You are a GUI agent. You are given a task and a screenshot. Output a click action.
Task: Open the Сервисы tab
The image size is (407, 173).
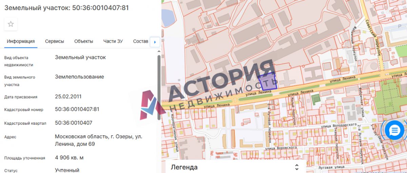54,41
